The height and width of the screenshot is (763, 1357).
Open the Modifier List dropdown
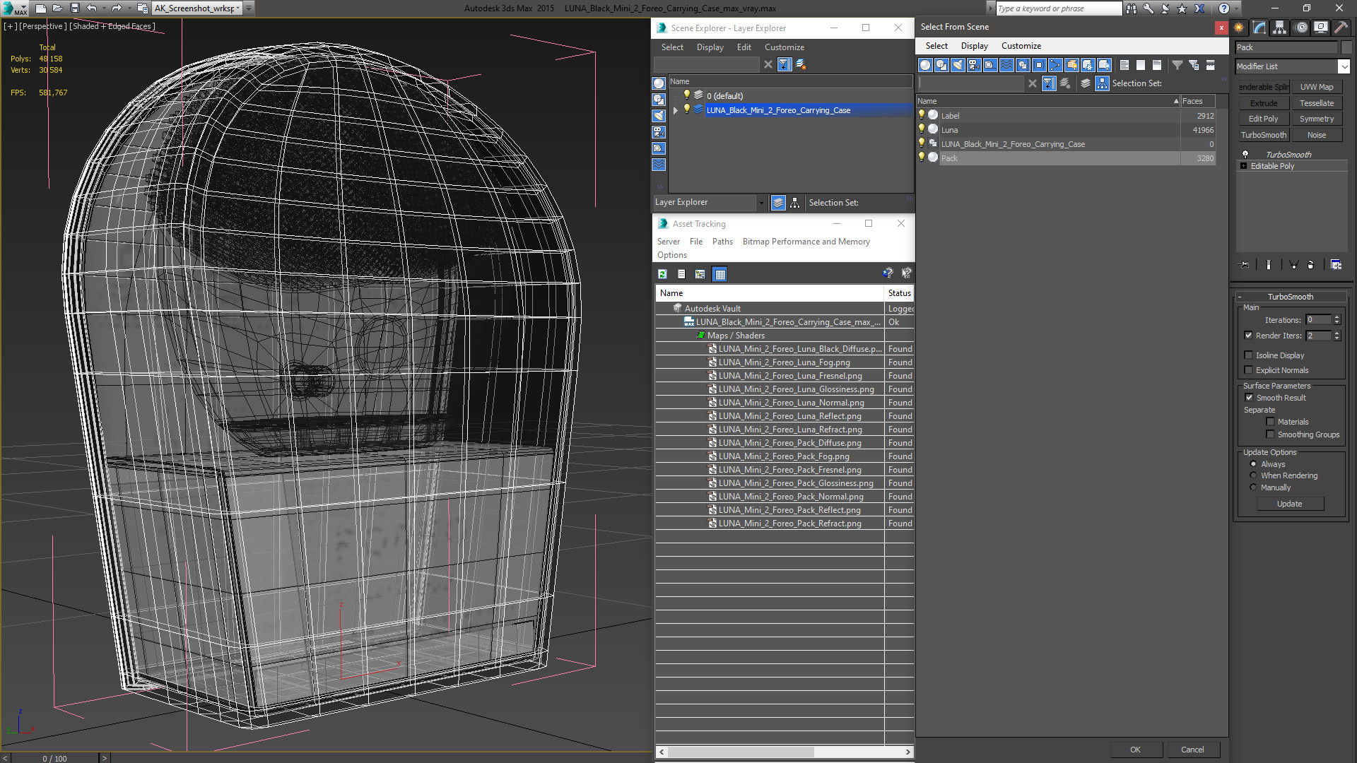click(1344, 66)
